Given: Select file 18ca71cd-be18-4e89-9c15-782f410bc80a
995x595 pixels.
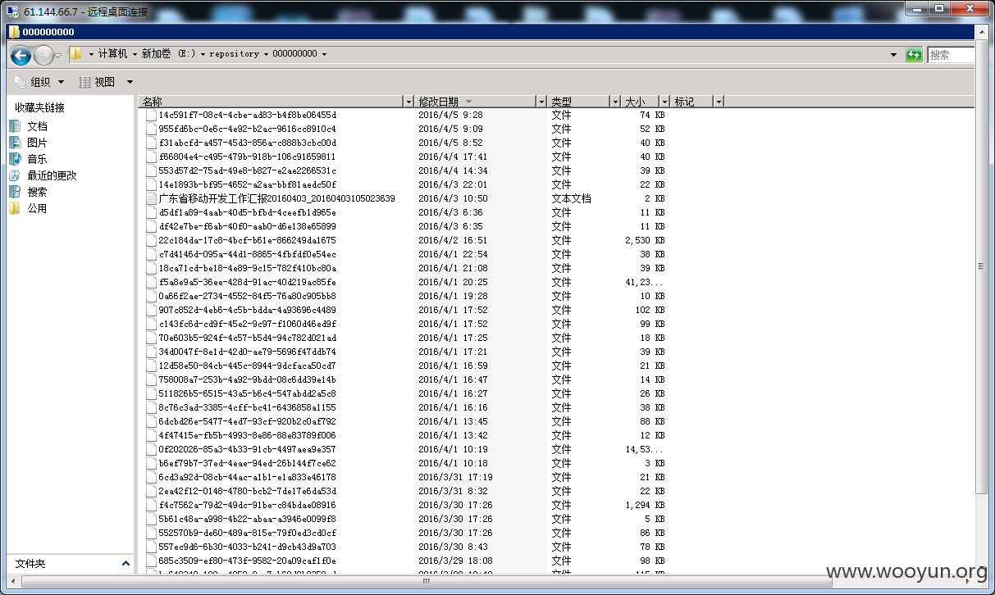Looking at the screenshot, I should (247, 268).
